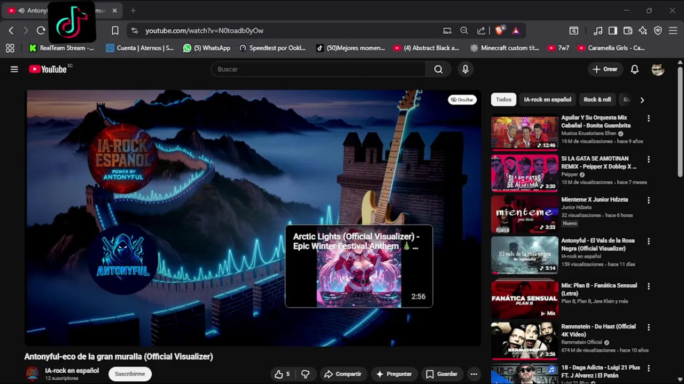
Task: Open the bookmarks apps grid icon
Action: [10, 48]
